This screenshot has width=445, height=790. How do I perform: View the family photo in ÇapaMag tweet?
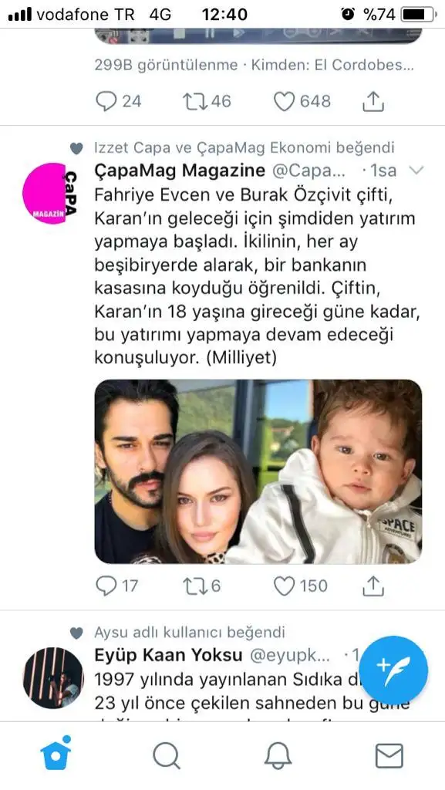pyautogui.click(x=258, y=471)
